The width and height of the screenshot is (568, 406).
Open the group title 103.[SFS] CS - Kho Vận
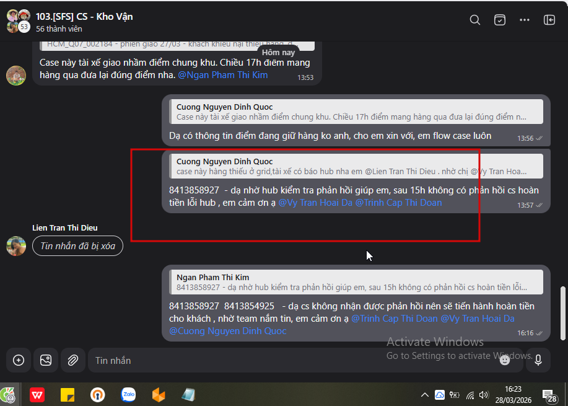click(x=84, y=17)
